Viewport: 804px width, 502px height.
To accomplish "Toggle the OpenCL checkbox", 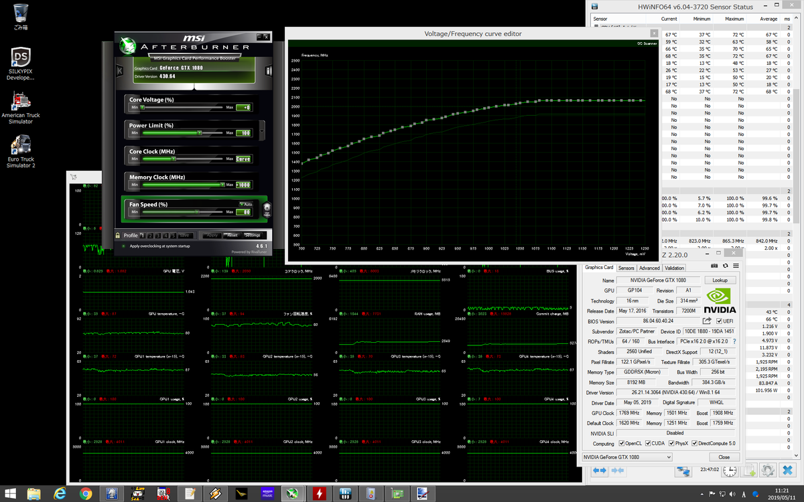I will pyautogui.click(x=622, y=443).
